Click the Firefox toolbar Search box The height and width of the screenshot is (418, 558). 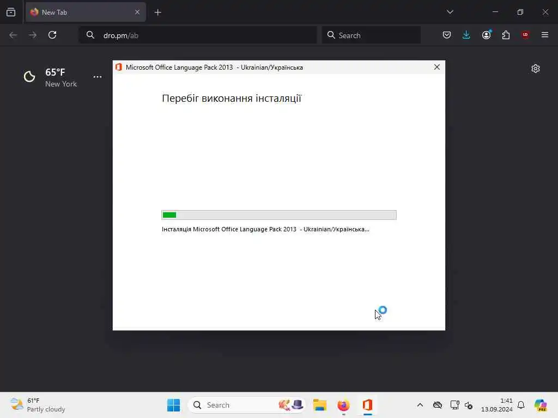click(x=371, y=35)
